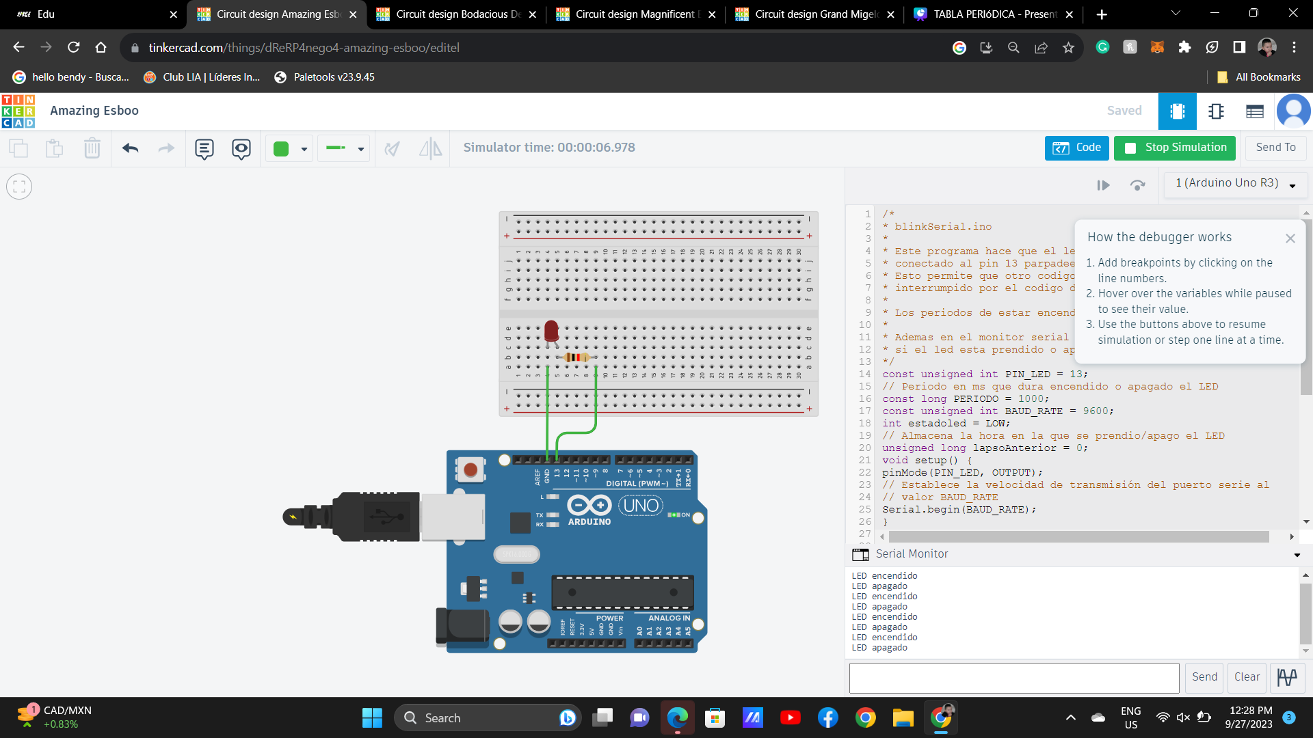
Task: Click the Tinkercad logo icon
Action: [x=18, y=111]
